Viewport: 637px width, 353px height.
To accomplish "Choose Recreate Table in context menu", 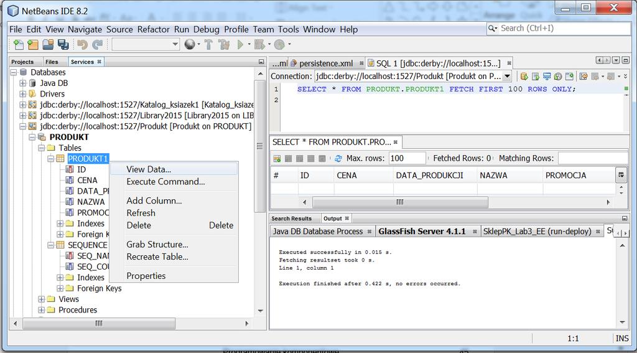I will (174, 257).
